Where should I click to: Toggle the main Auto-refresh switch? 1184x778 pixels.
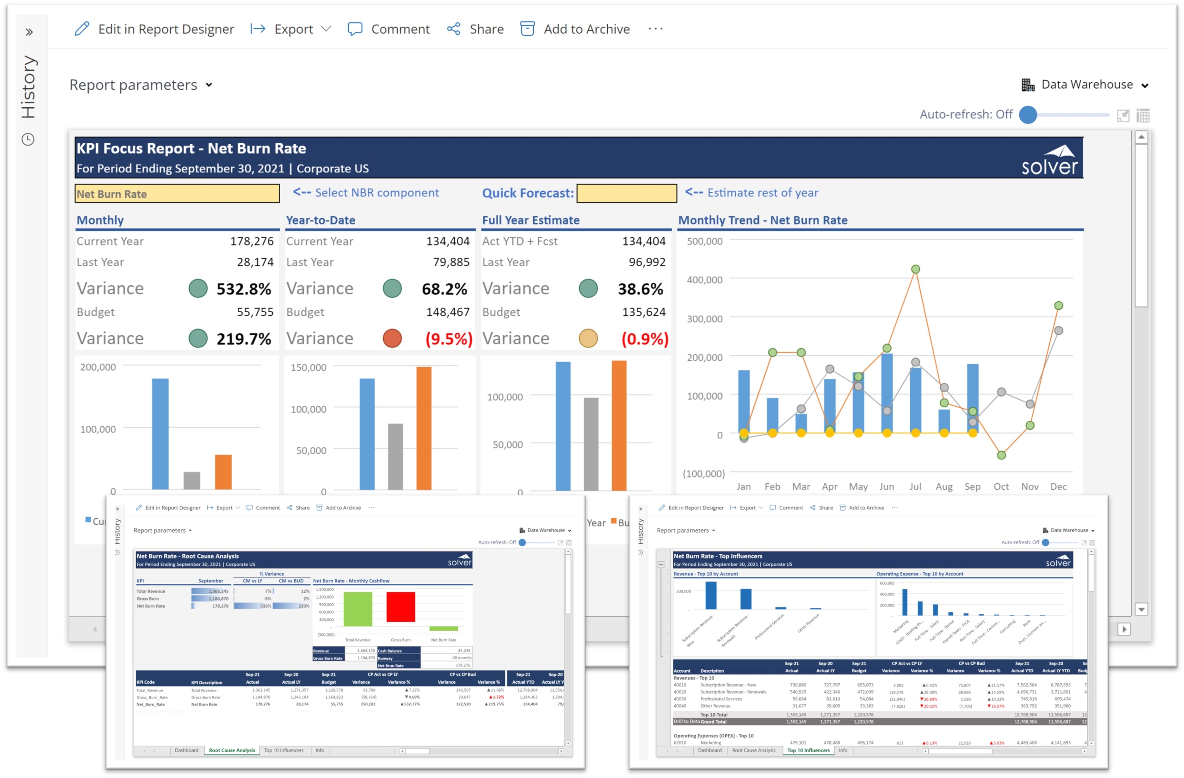coord(1028,115)
